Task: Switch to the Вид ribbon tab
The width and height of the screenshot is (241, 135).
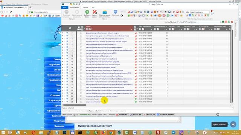Action: 93,7
